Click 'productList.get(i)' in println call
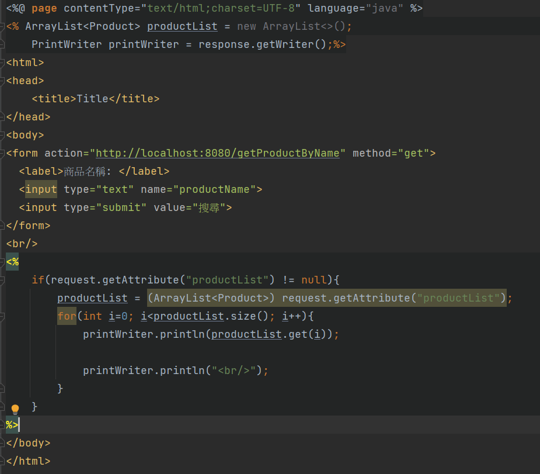 [x=269, y=334]
